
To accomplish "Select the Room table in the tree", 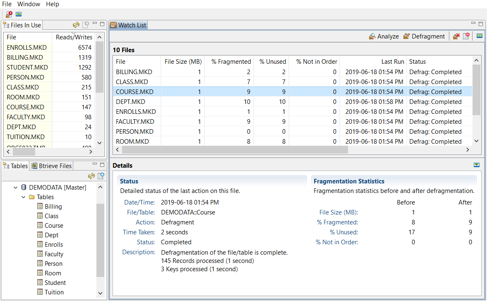I will click(53, 273).
